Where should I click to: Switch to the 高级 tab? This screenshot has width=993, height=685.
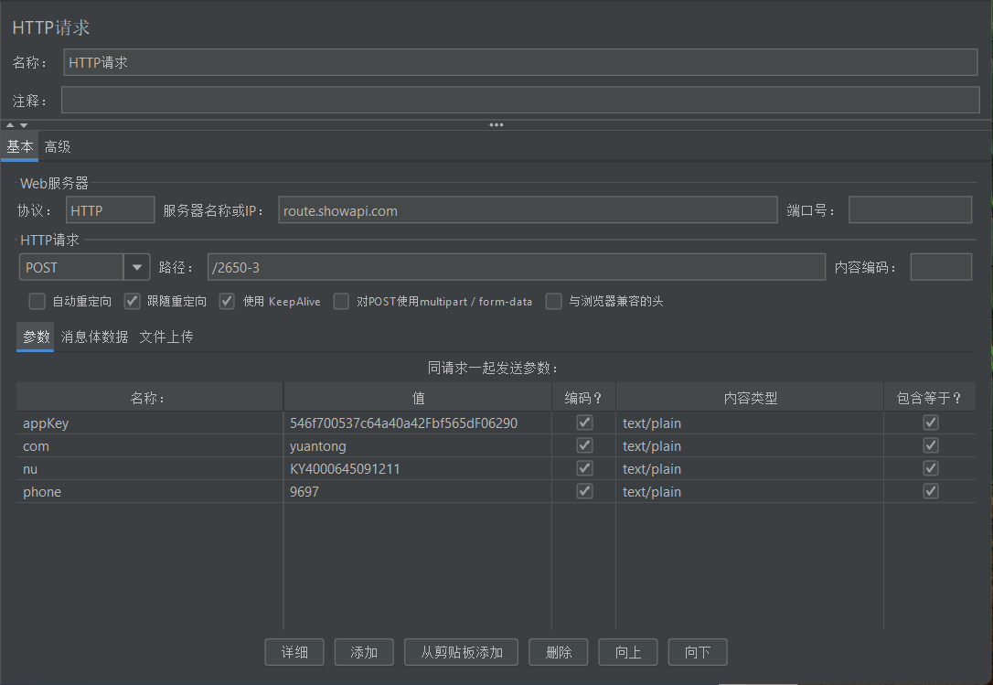58,146
